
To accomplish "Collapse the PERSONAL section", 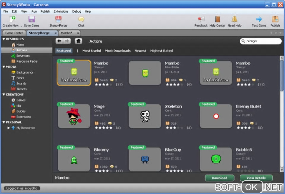I will [4, 122].
